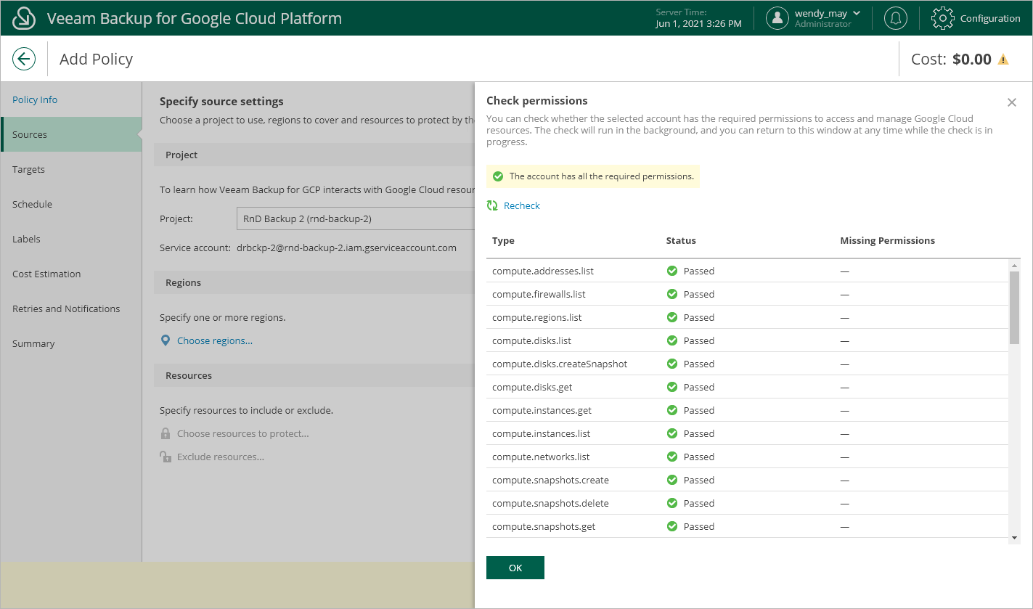Viewport: 1033px width, 609px height.
Task: Select the compute.regions.list row text
Action: coord(537,317)
